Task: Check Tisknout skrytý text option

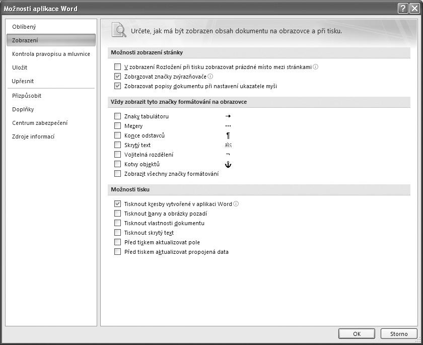Action: (118, 233)
